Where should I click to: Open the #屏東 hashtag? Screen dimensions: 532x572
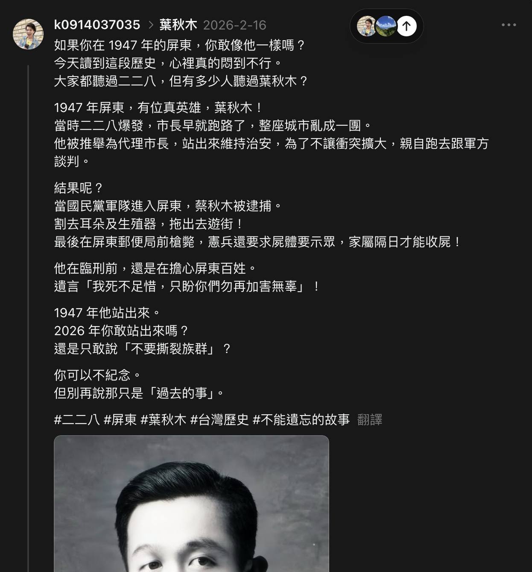click(x=120, y=420)
